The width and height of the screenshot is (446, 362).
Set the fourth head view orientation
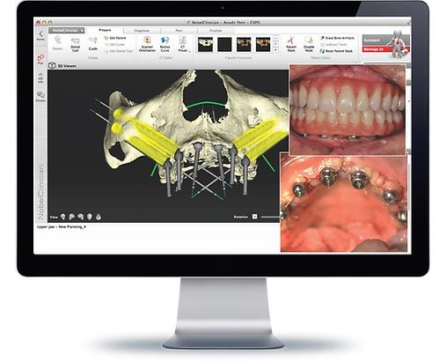click(x=90, y=217)
